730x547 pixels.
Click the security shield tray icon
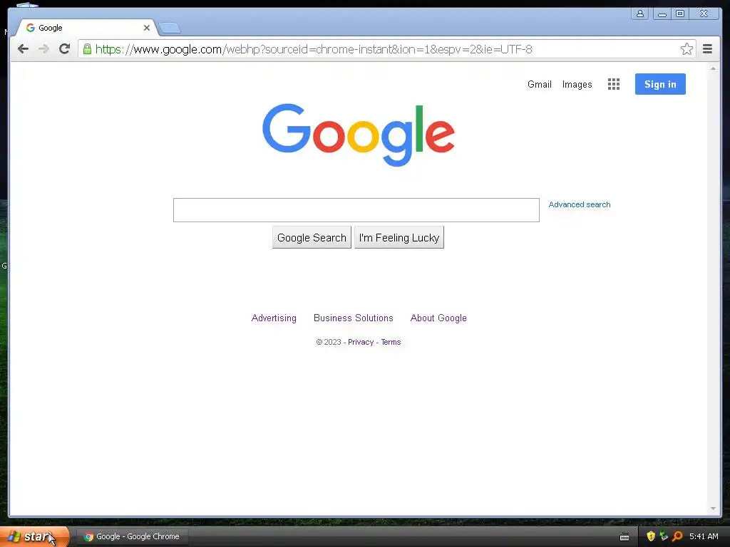point(651,536)
